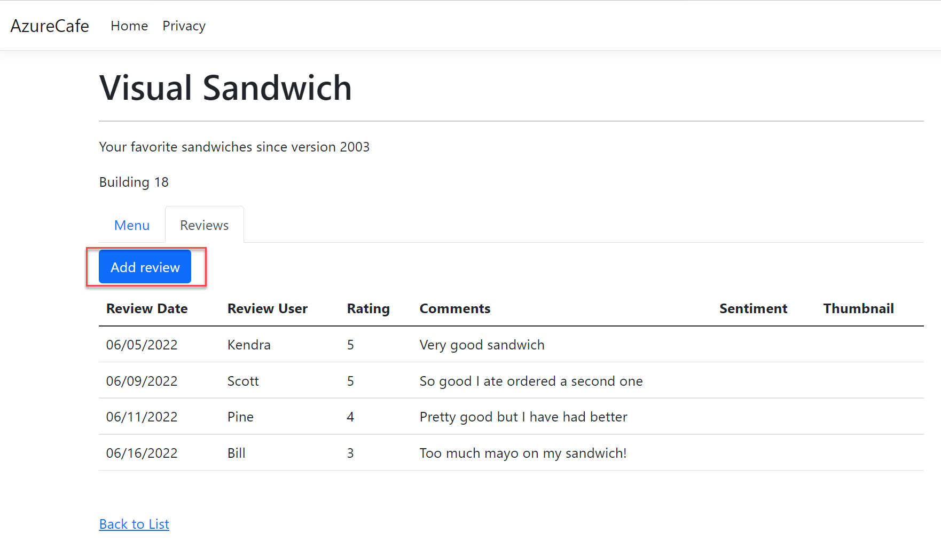Follow the Back to List link

134,524
